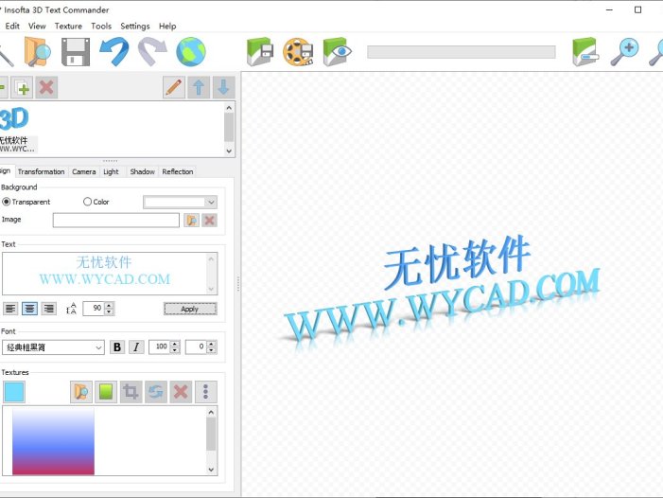Toggle bold font style
Screen dimensions: 663x498
117,347
